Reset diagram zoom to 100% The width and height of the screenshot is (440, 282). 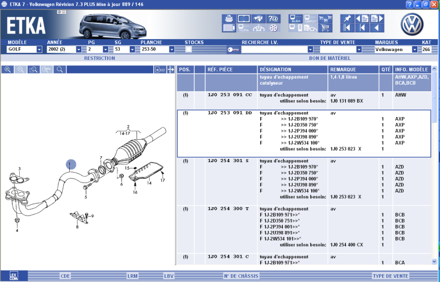point(47,70)
